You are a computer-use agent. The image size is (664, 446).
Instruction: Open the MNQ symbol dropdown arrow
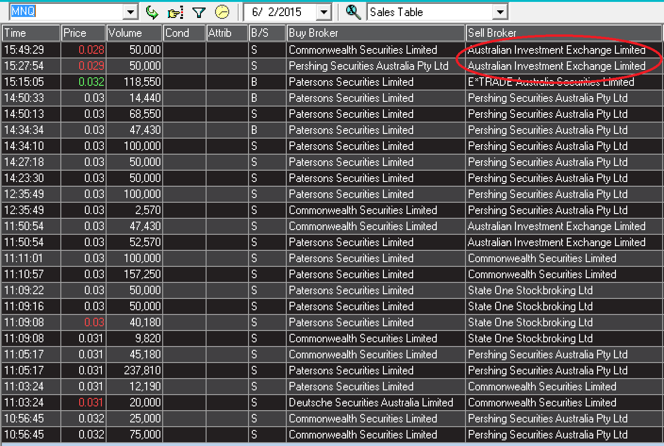[x=130, y=12]
